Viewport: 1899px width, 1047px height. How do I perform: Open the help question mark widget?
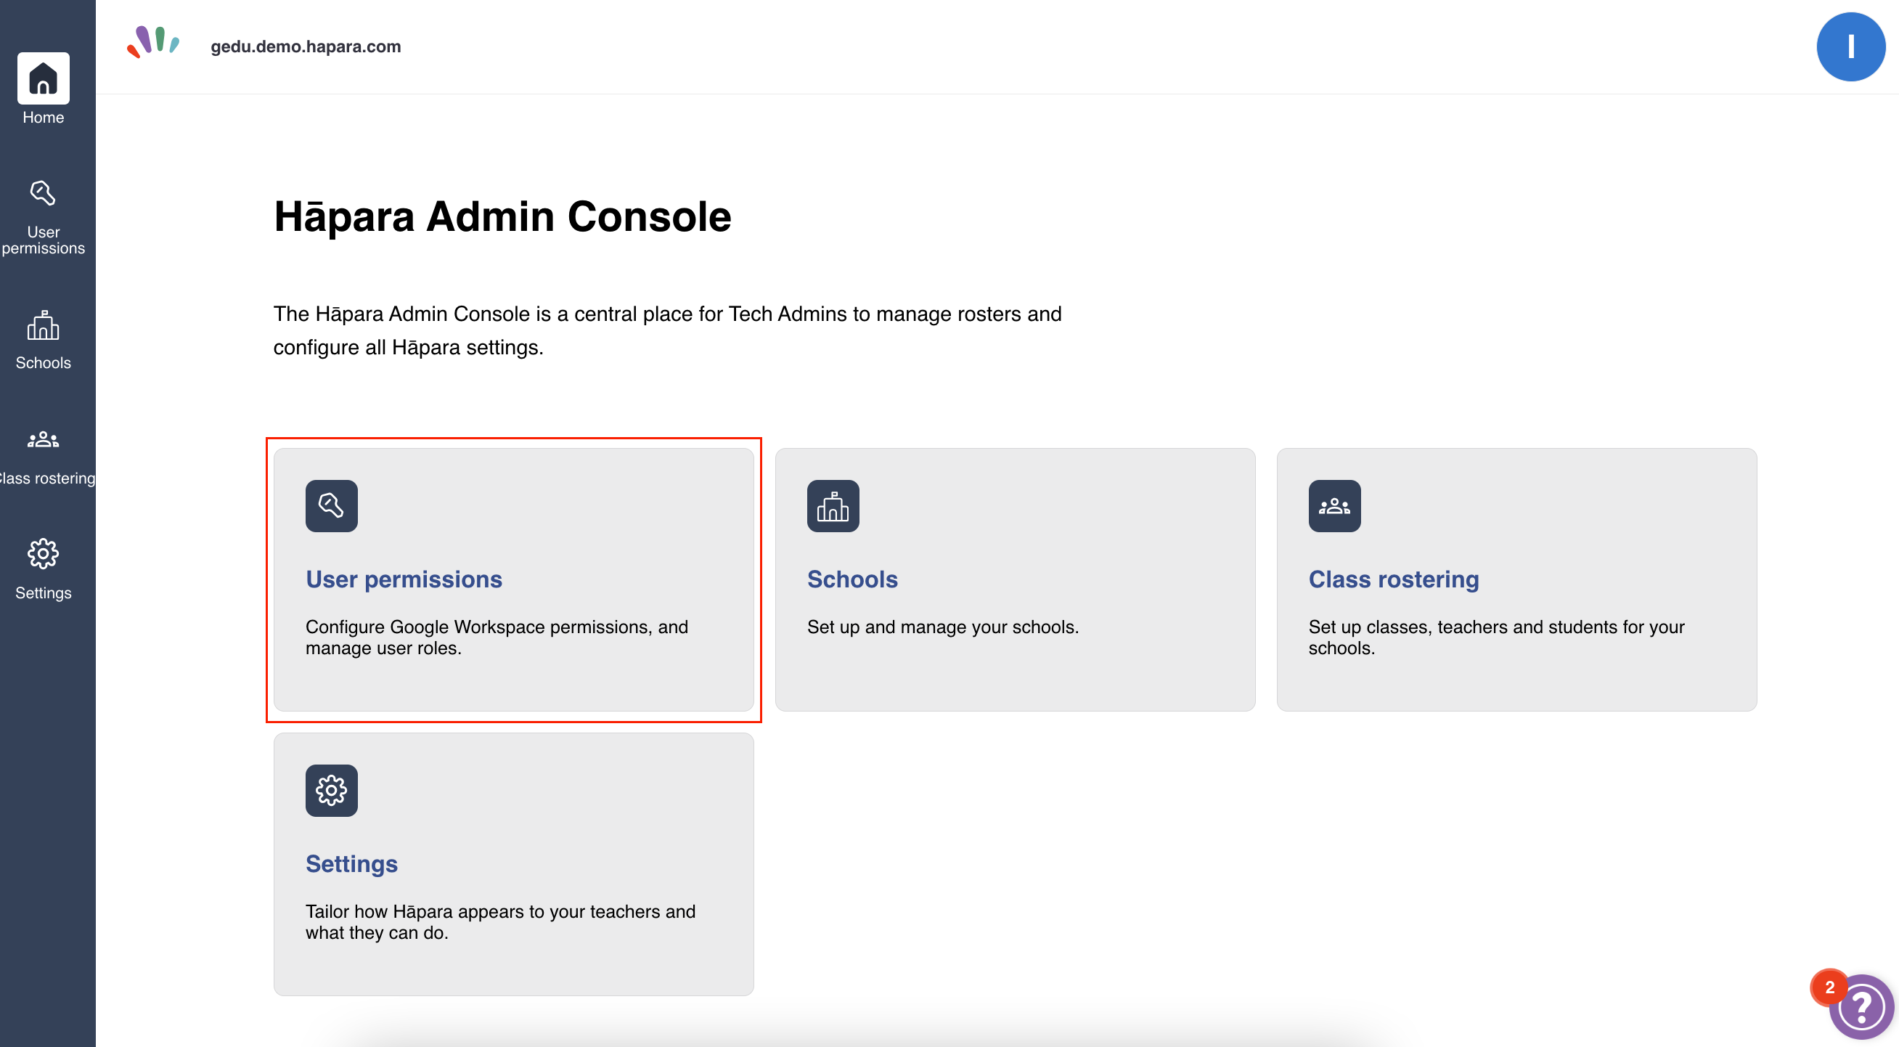click(x=1861, y=1006)
